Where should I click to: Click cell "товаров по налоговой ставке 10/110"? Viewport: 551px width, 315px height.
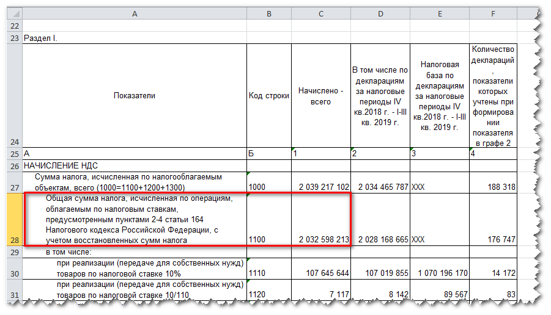tap(135, 290)
